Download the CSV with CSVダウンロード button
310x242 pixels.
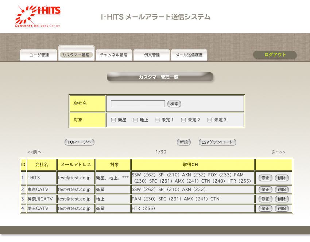217,142
